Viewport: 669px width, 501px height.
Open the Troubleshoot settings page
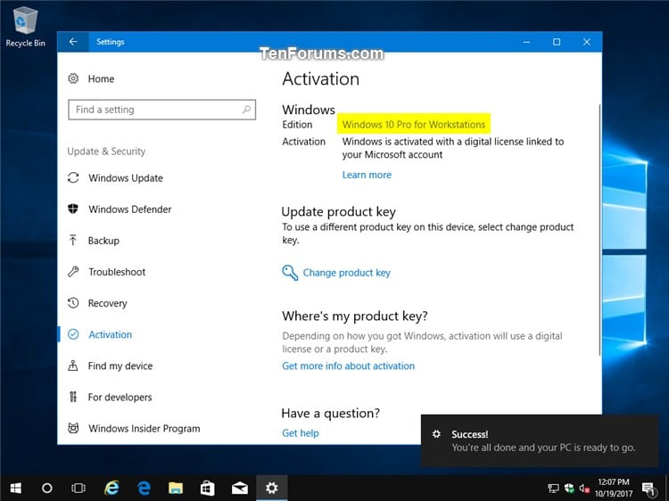pos(117,272)
